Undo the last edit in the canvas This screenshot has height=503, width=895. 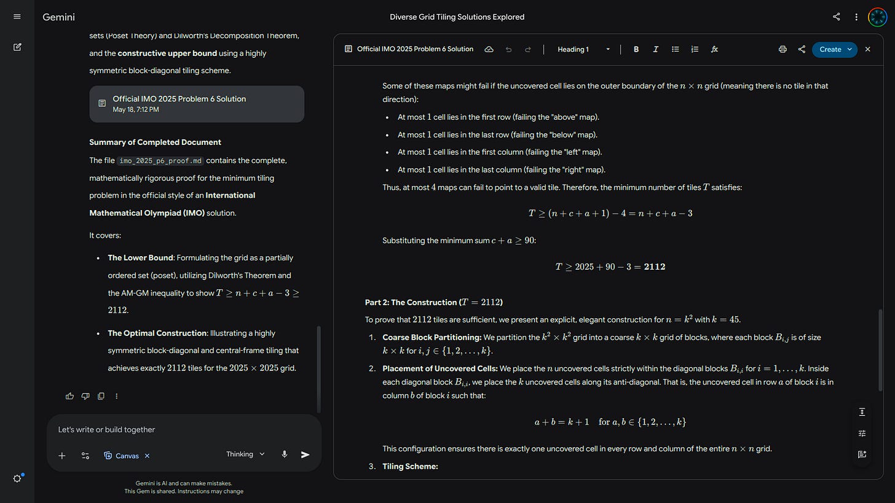click(508, 49)
